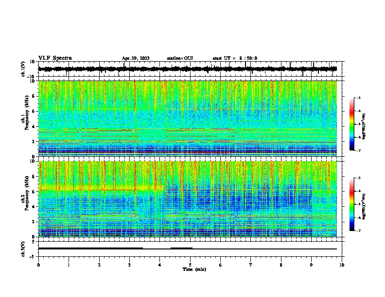
Task: Click the "-10" tick on the ch.1(V) axis
Action: click(x=31, y=77)
